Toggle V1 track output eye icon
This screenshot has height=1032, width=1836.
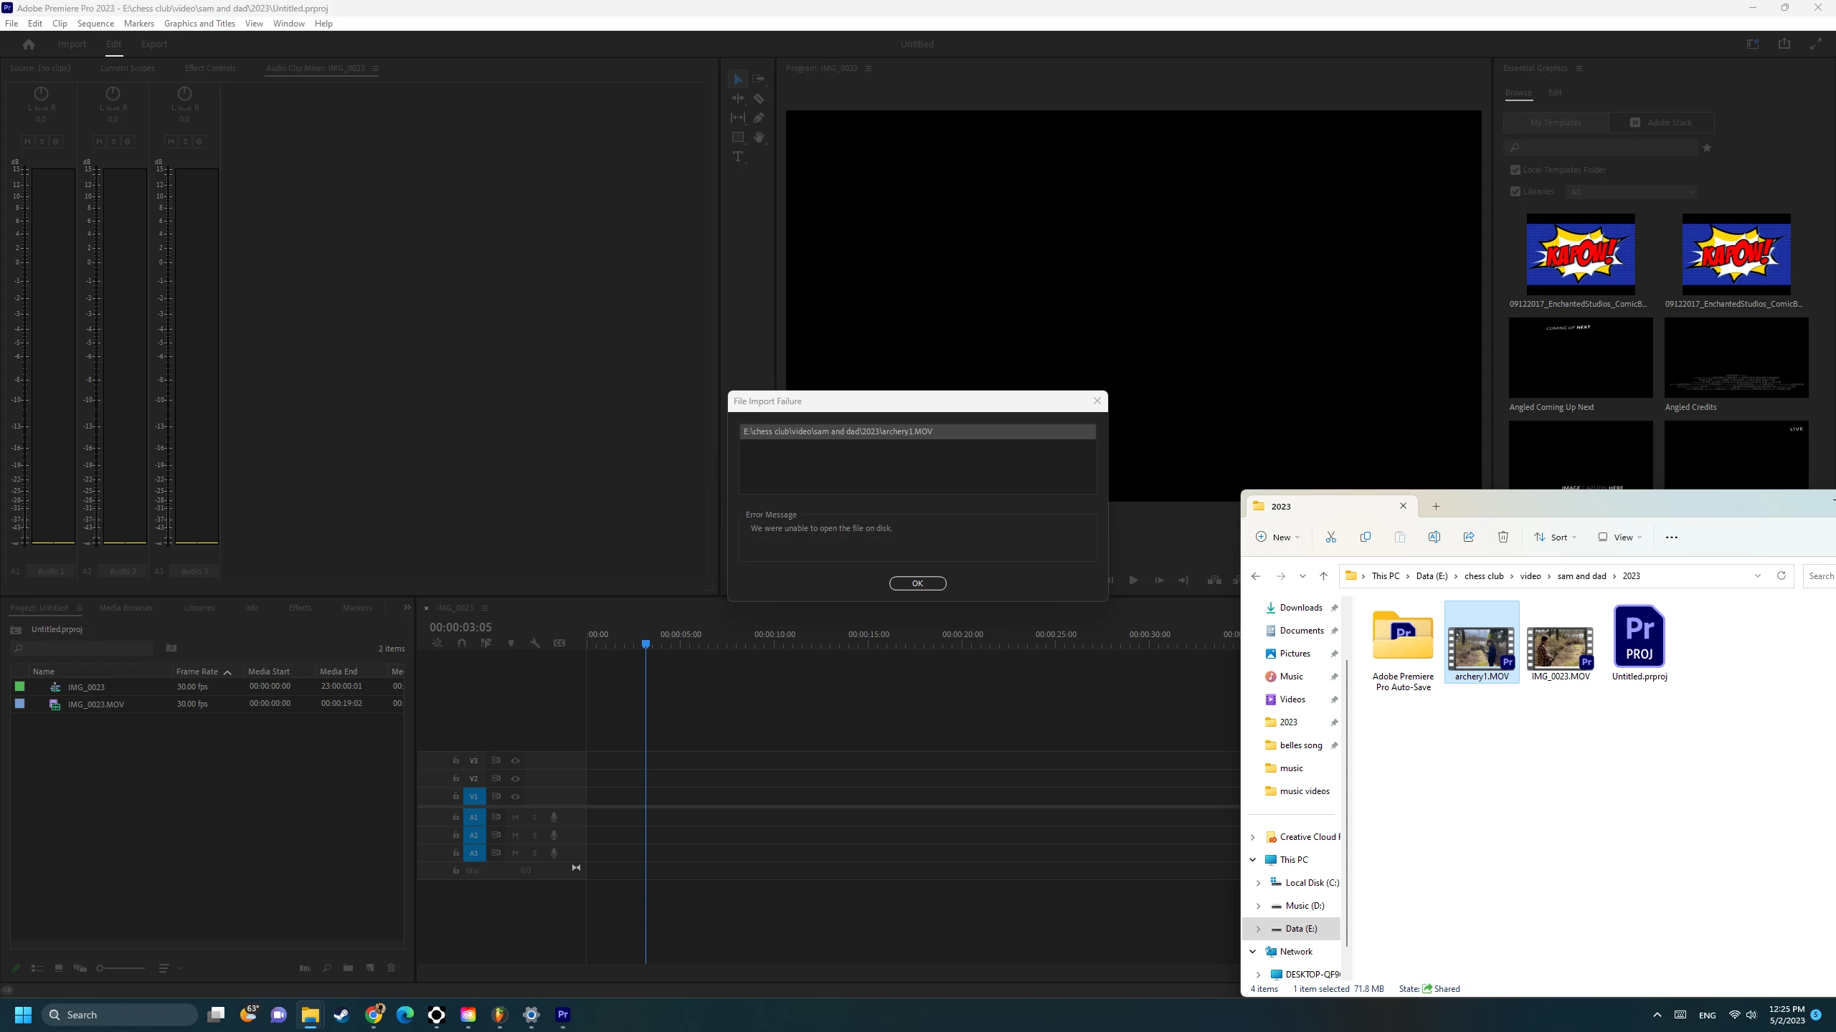[515, 796]
